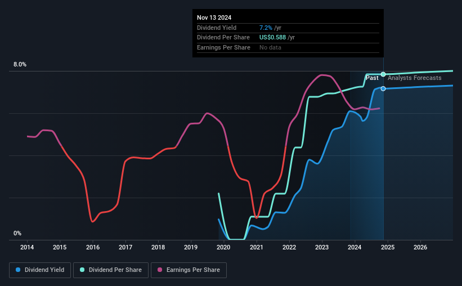The height and width of the screenshot is (286, 462).
Task: Click the 2022 x-axis label
Action: point(289,247)
